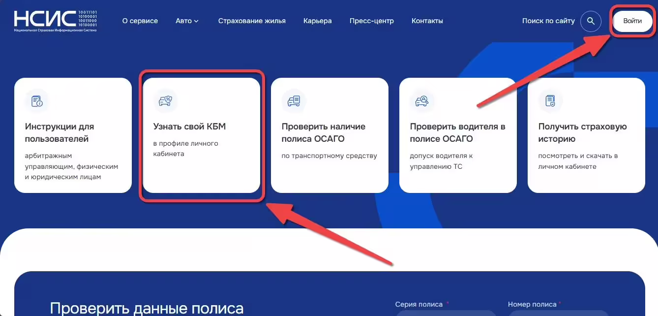658x316 pixels.
Task: Click 'в профиле личного кабинета' text
Action: [185, 149]
